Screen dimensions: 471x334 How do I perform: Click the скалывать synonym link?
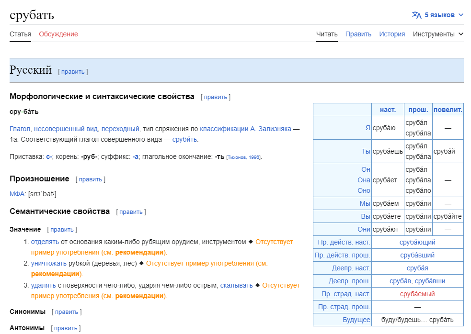236,285
